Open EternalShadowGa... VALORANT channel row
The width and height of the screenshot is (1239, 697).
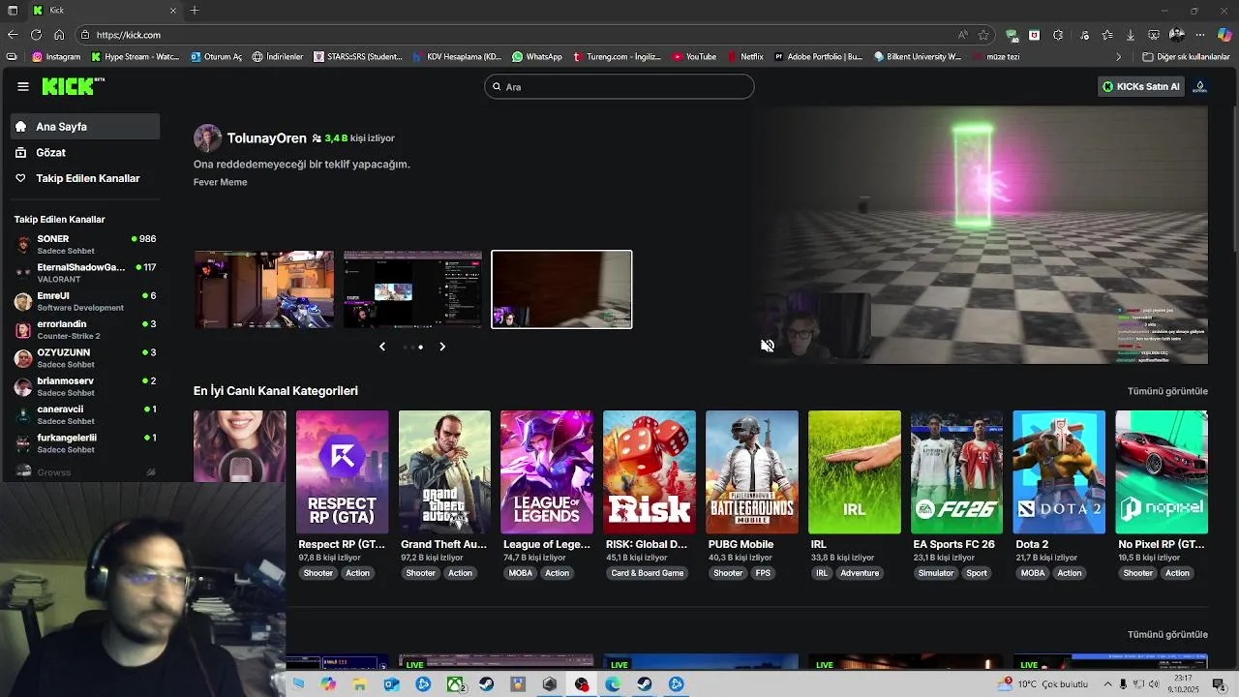(x=85, y=273)
